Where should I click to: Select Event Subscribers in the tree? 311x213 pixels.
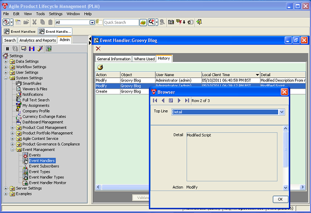44,166
